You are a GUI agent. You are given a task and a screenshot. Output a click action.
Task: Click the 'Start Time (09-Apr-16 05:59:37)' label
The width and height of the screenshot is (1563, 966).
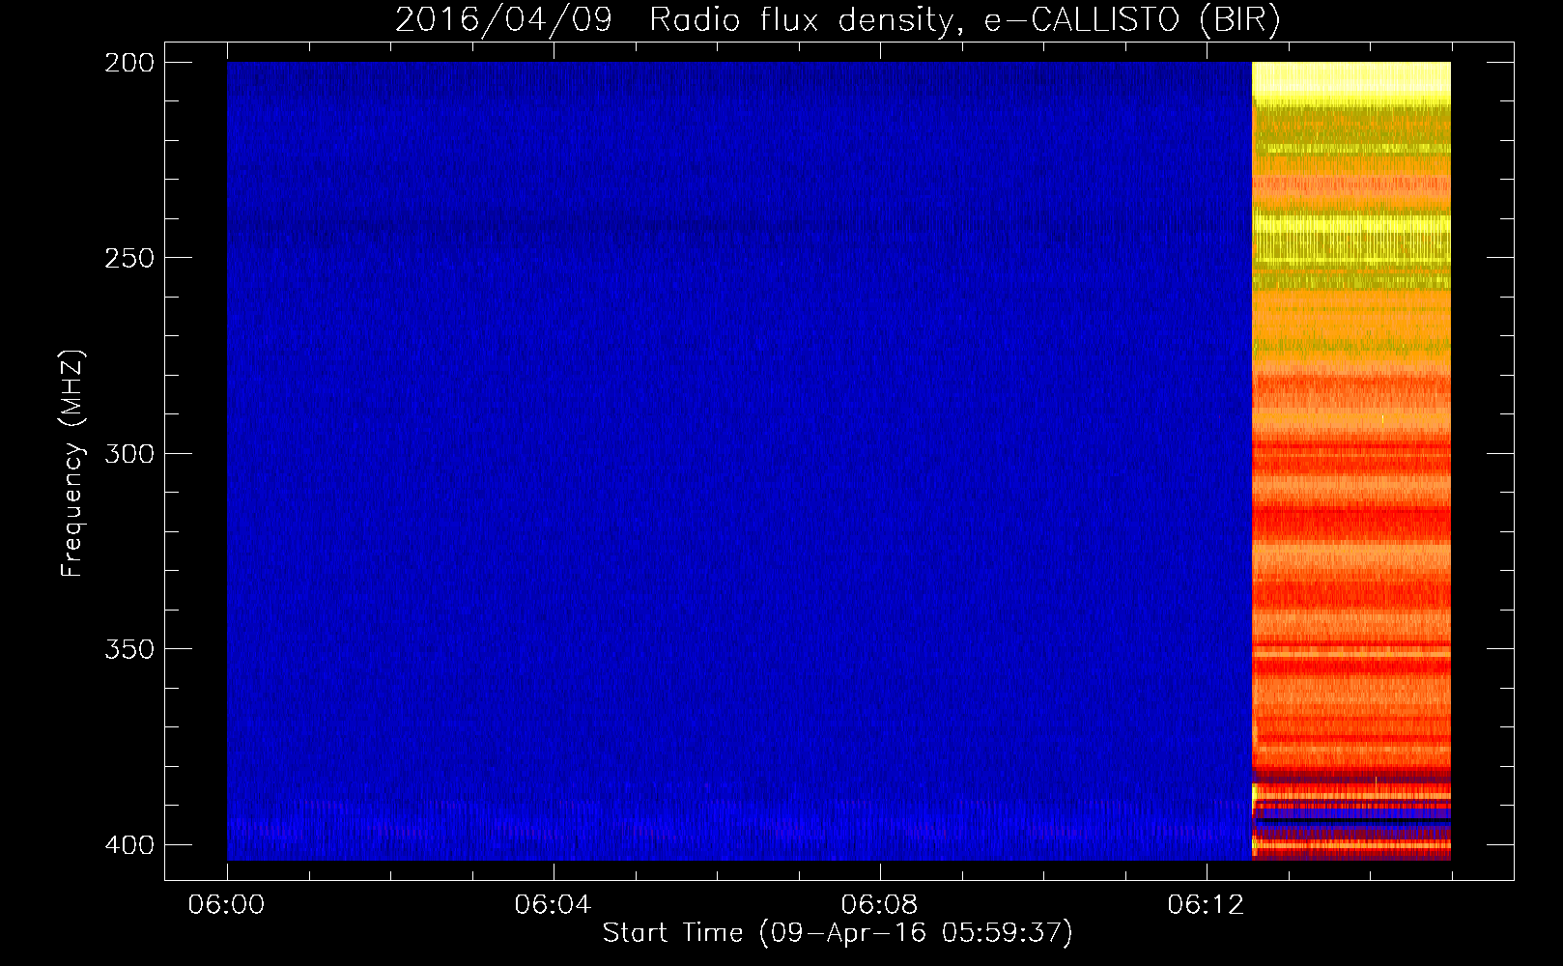tap(838, 933)
